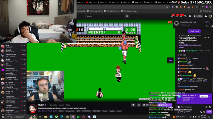213x119 pixels.
Task: Close the KHANADA live notification
Action: [207, 26]
